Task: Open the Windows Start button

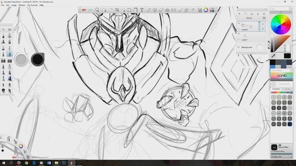Action: tap(4, 163)
